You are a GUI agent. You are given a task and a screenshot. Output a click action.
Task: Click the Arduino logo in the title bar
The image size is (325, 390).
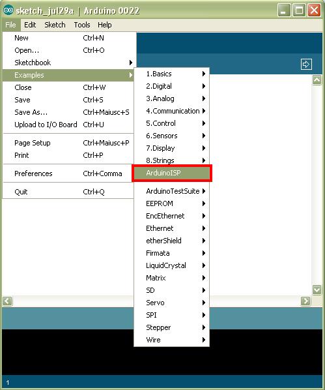8,10
